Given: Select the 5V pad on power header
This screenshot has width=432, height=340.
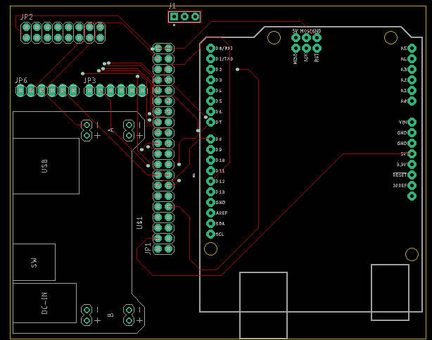Looking at the screenshot, I should pyautogui.click(x=412, y=154).
